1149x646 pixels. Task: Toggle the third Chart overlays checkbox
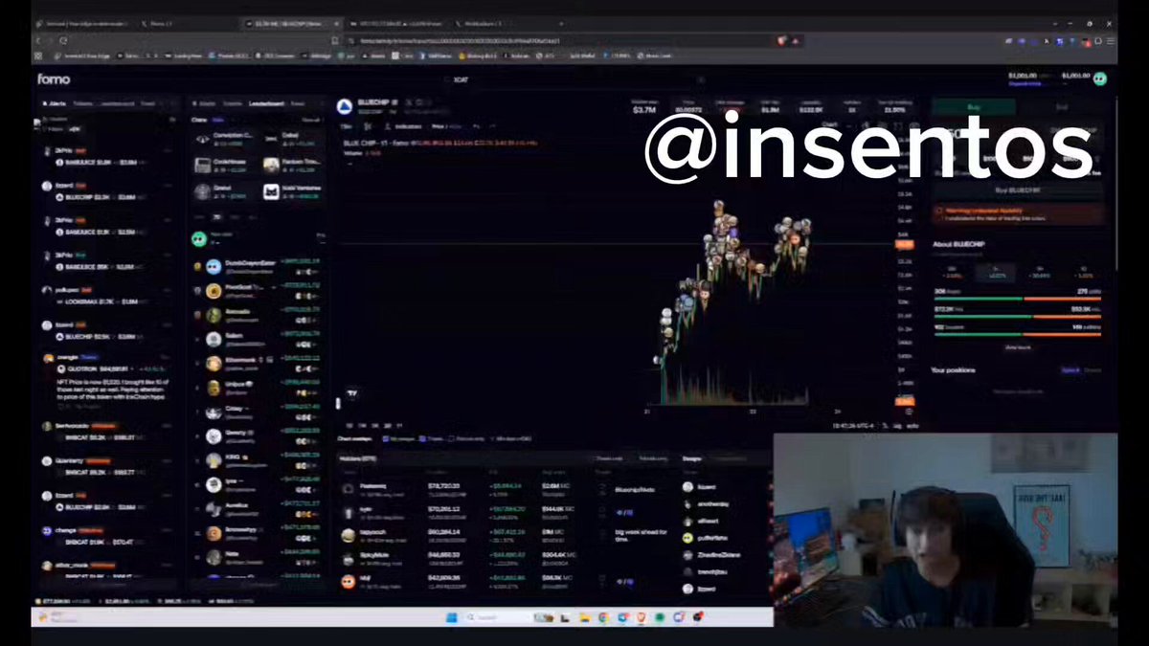click(452, 438)
